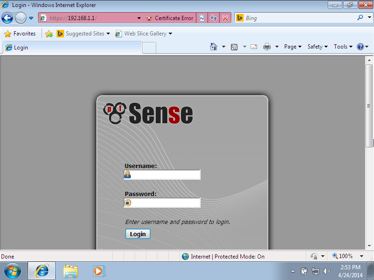Image resolution: width=374 pixels, height=280 pixels.
Task: Toggle Compatibility View icon
Action: [202, 18]
